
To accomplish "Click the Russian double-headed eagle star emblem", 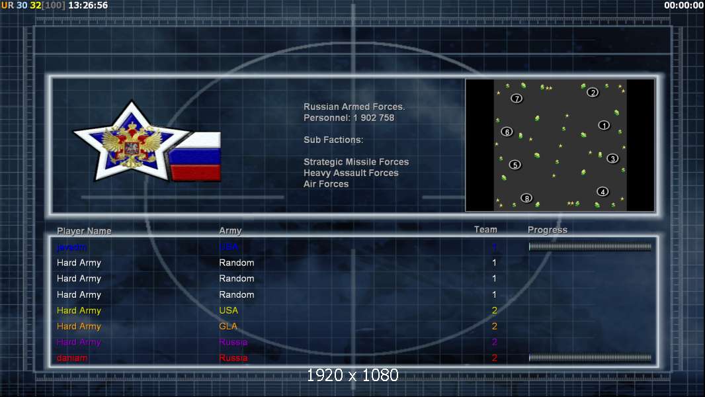I will coord(132,142).
